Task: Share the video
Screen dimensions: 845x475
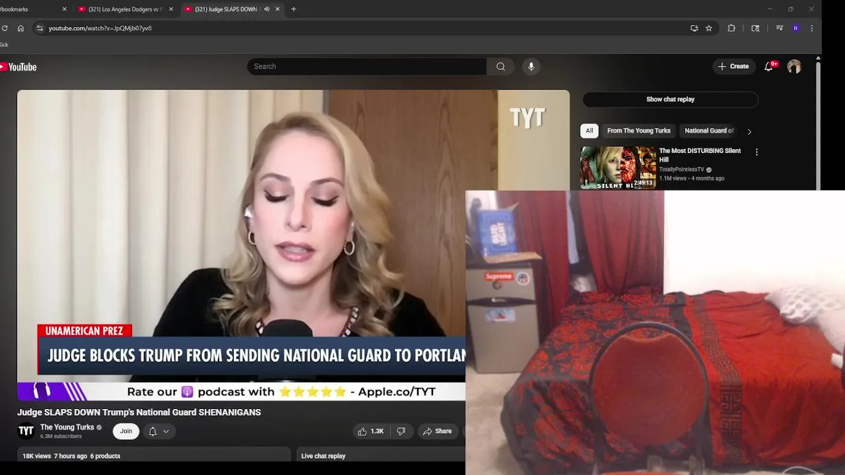Action: [437, 431]
